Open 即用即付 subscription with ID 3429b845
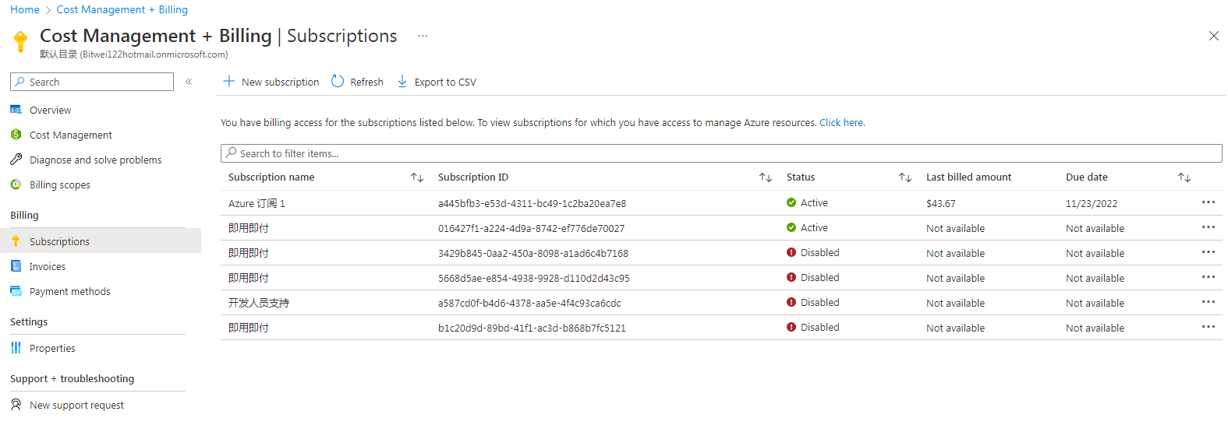The height and width of the screenshot is (425, 1228). click(249, 253)
